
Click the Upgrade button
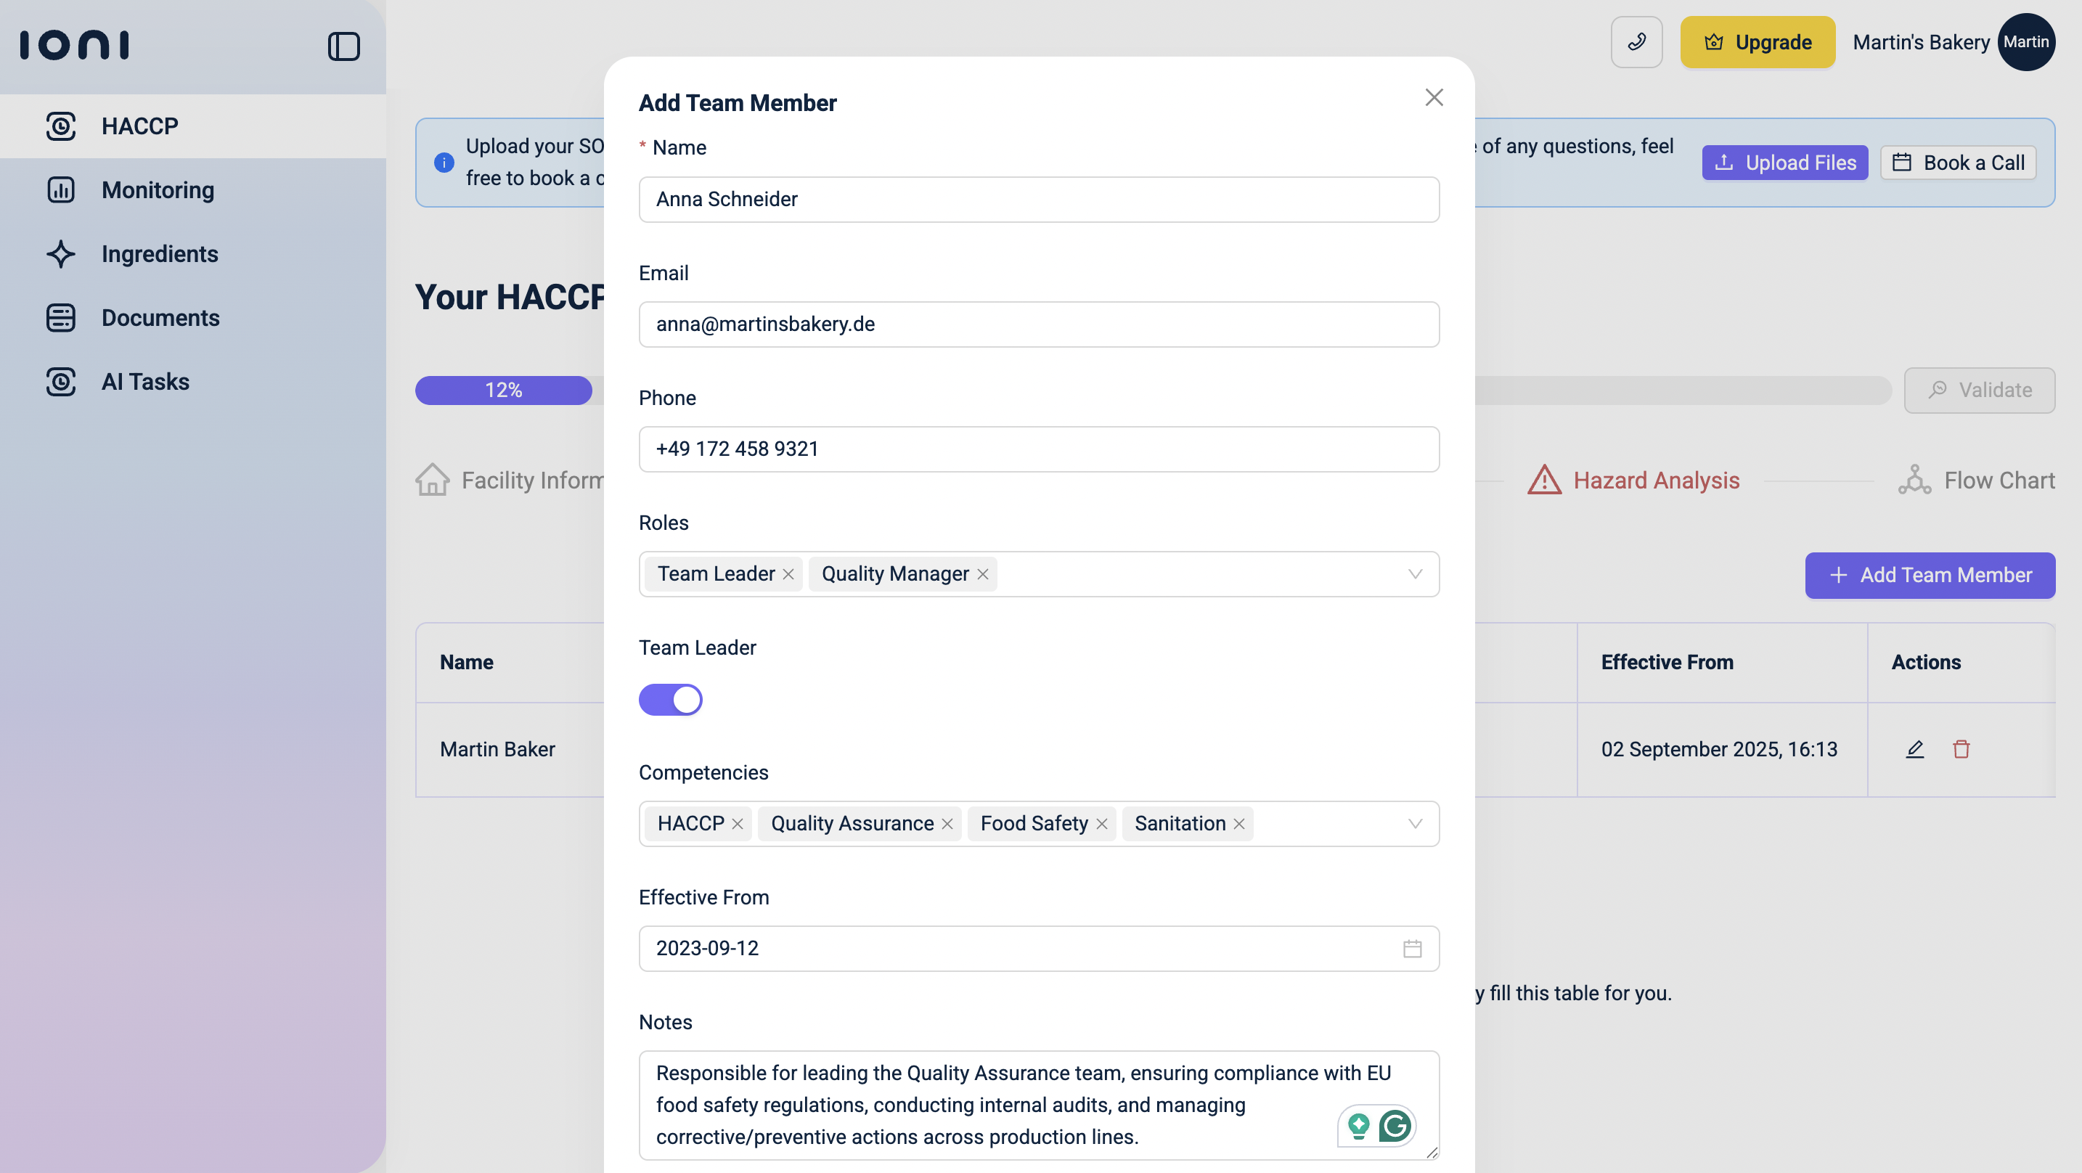(1757, 42)
